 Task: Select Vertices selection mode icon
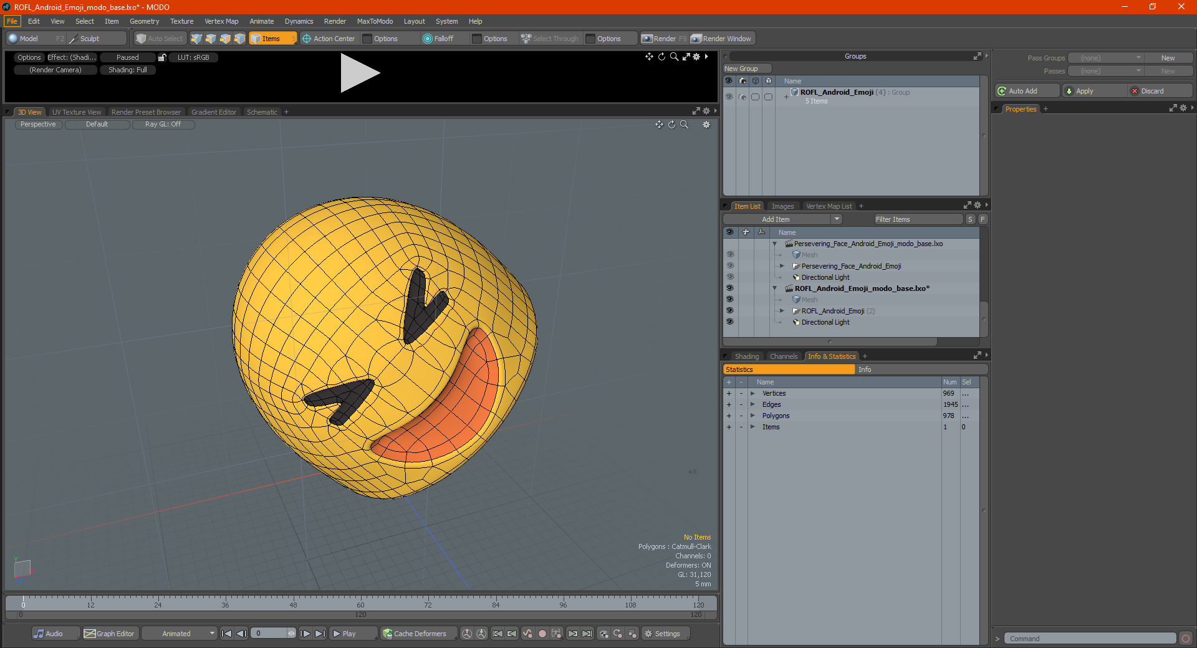pos(196,39)
